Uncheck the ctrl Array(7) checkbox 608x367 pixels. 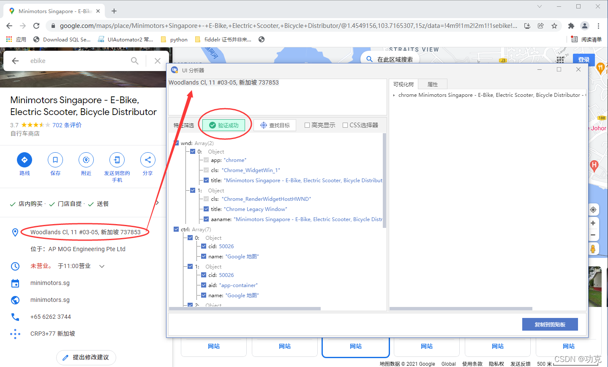click(176, 229)
